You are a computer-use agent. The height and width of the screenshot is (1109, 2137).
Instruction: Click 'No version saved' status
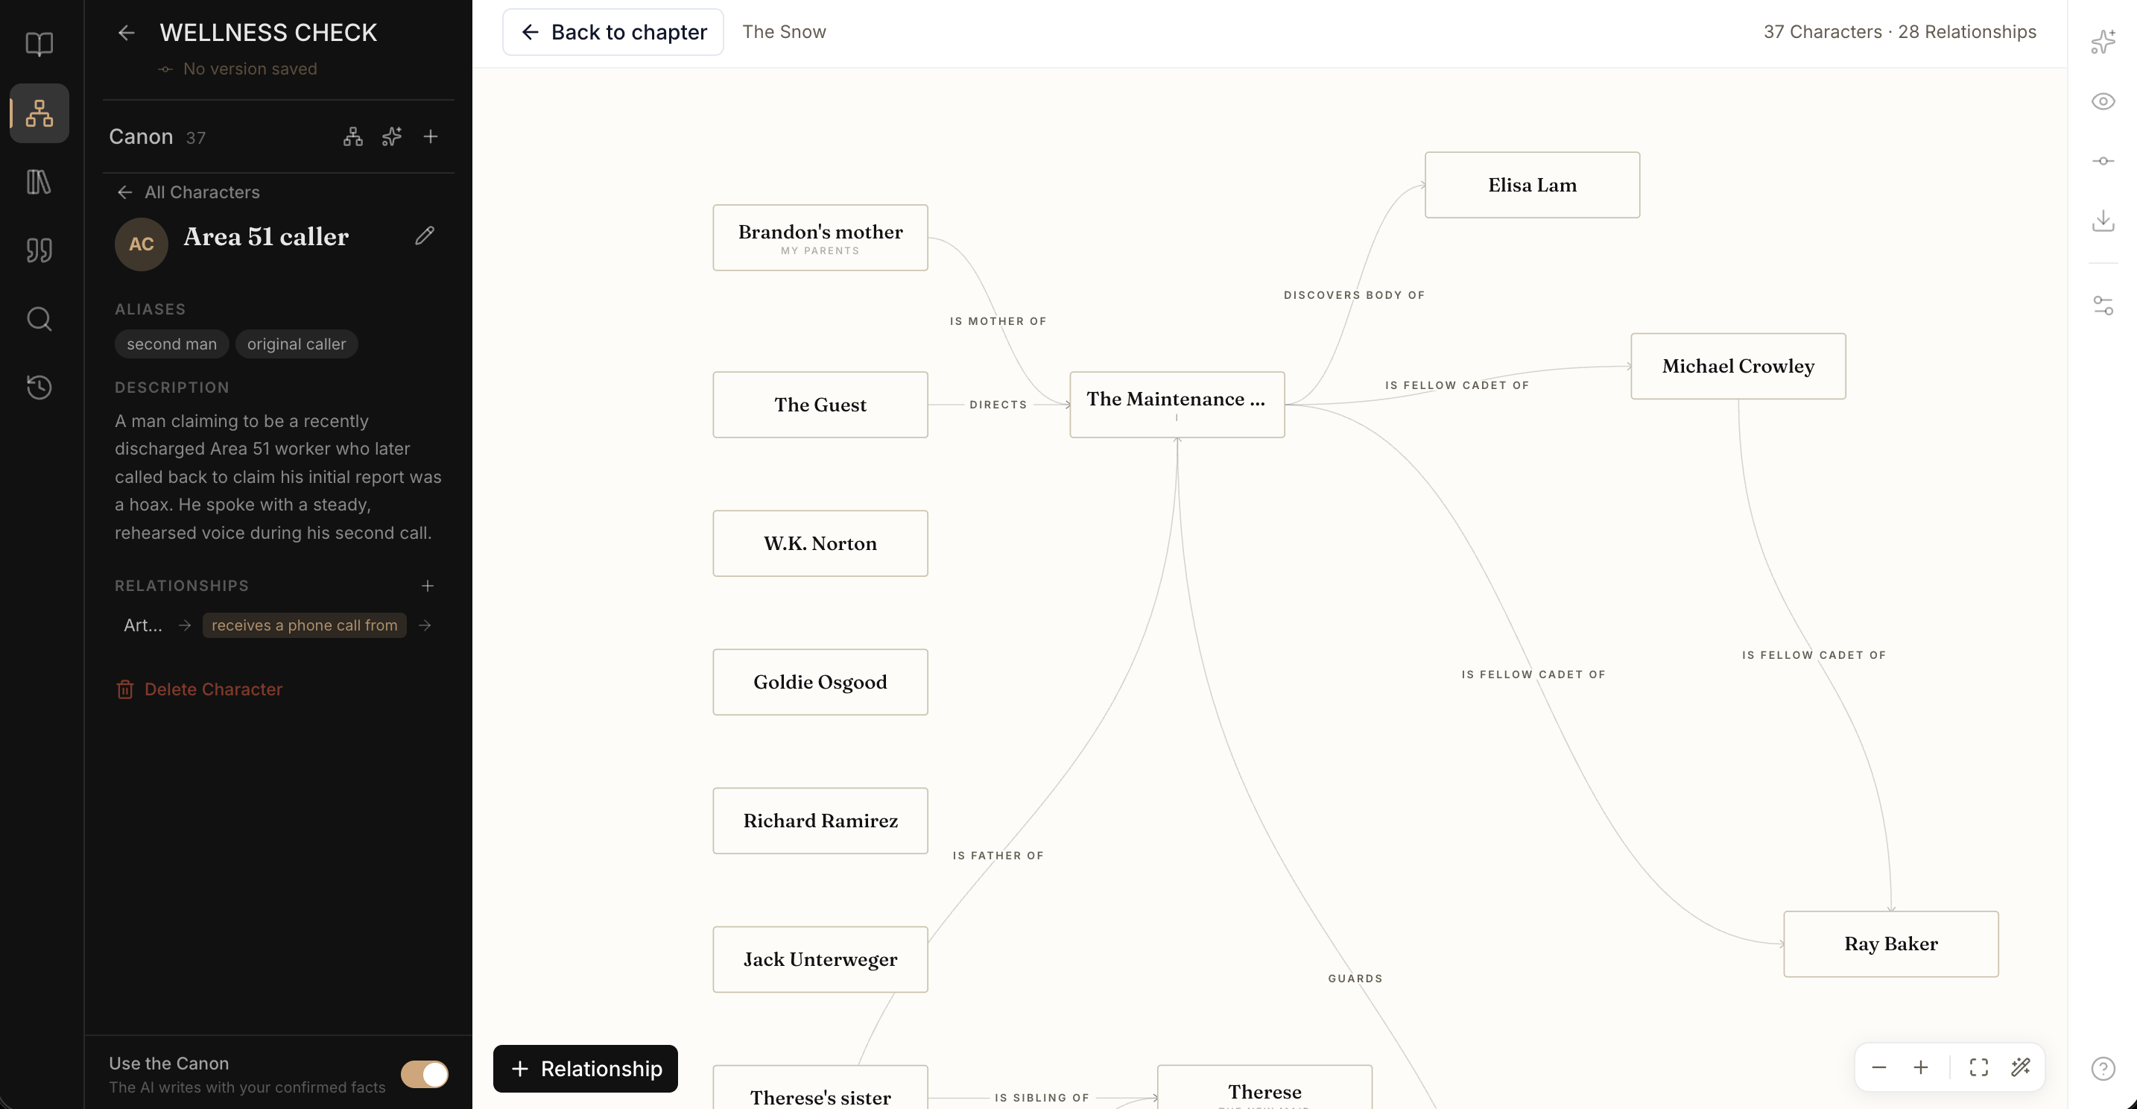click(x=250, y=69)
